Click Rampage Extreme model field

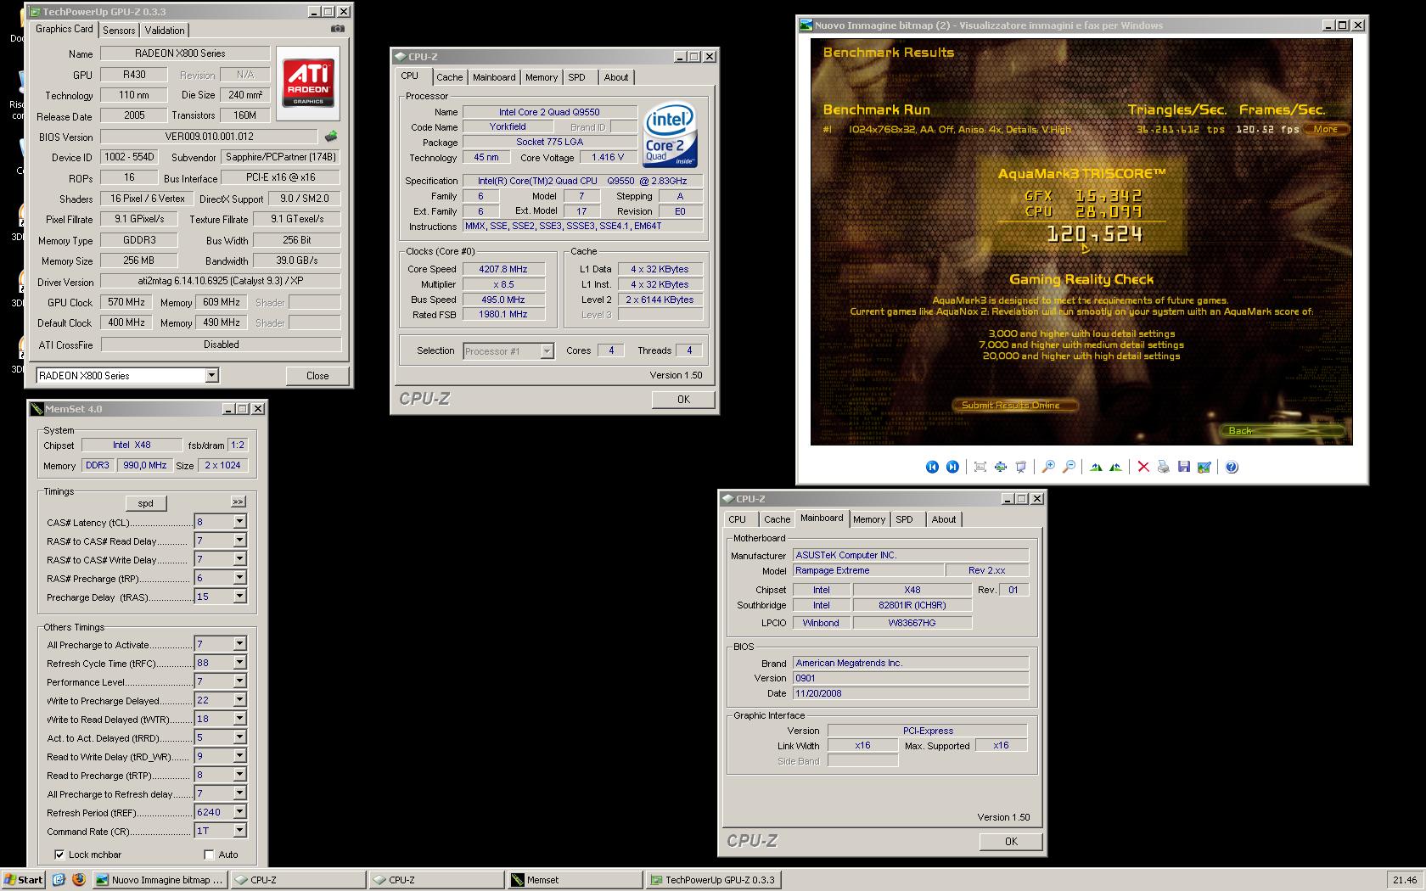867,570
